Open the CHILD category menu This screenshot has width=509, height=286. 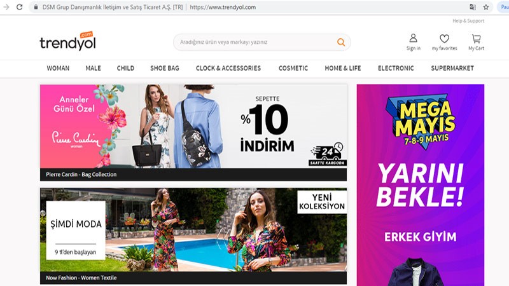(x=125, y=68)
